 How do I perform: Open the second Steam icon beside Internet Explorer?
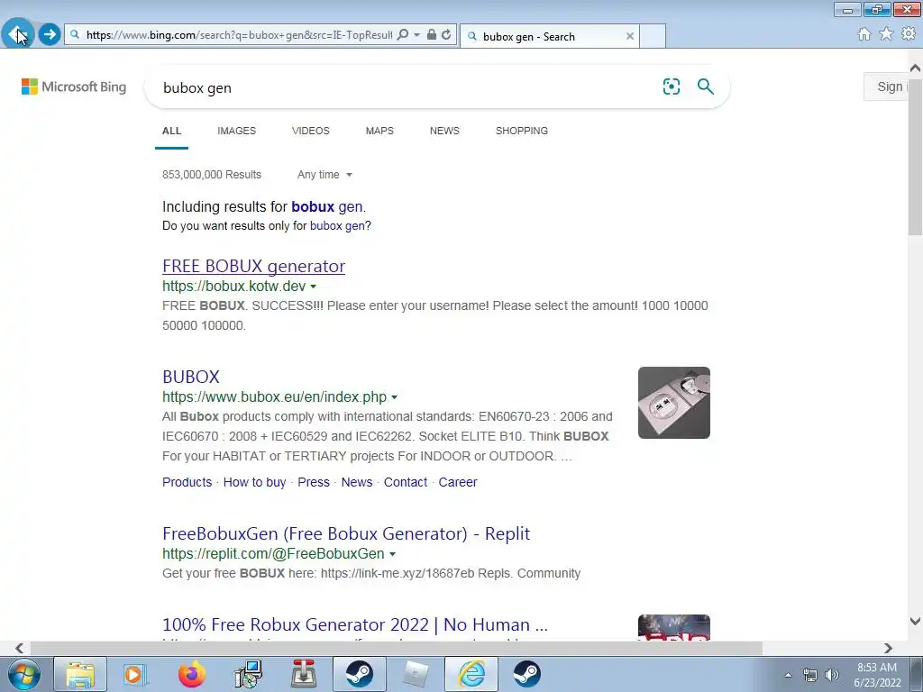(526, 674)
